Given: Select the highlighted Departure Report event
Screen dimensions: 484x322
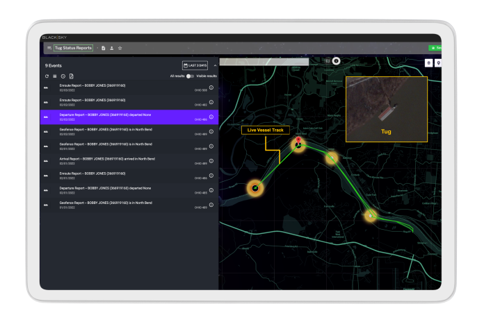Looking at the screenshot, I should (125, 117).
